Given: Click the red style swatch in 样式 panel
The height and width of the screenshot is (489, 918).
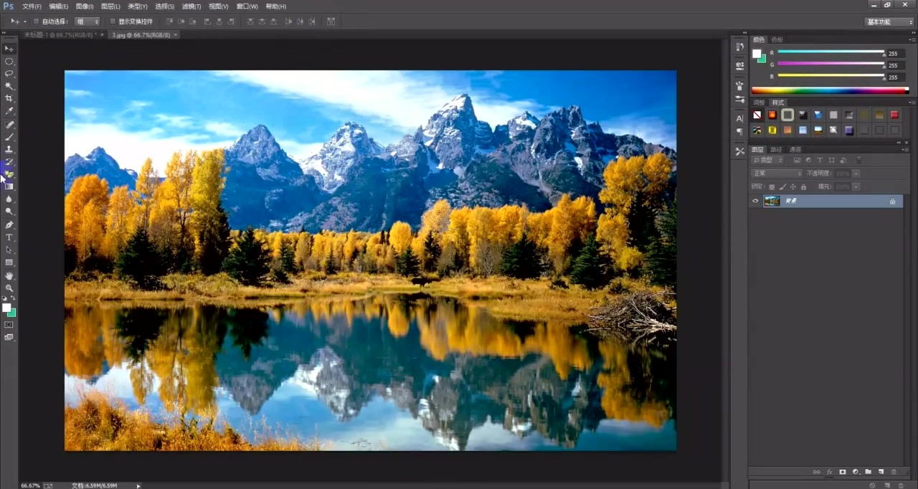Looking at the screenshot, I should pyautogui.click(x=894, y=115).
